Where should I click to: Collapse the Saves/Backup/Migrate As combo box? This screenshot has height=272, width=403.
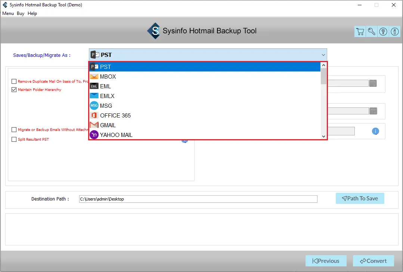pos(208,55)
